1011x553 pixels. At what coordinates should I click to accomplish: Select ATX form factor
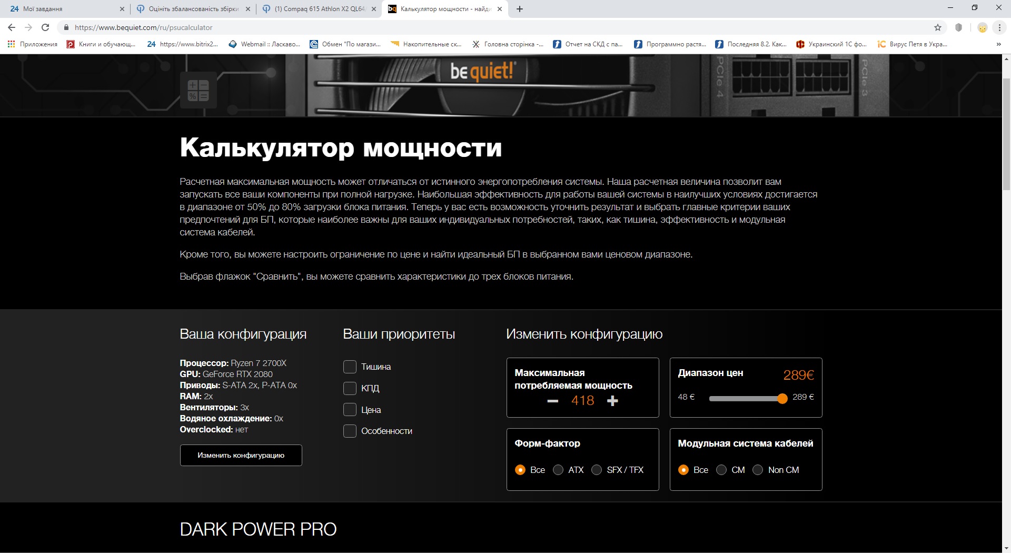558,470
